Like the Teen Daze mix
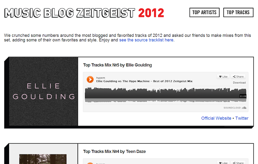Screen dimensions: 258x164 tap(223, 162)
